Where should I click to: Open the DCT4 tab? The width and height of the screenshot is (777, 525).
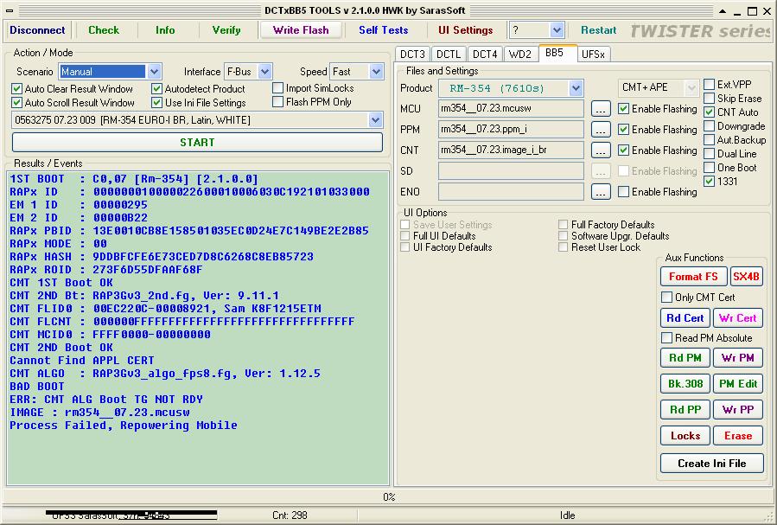coord(485,54)
